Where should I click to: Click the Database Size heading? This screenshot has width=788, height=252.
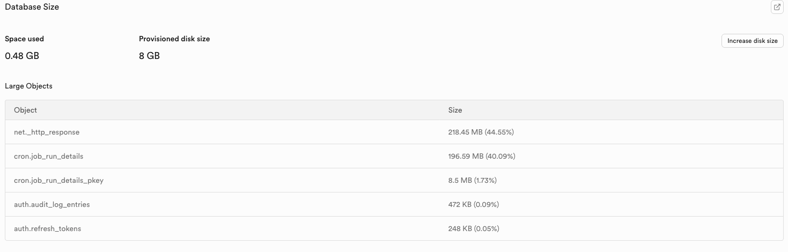32,7
